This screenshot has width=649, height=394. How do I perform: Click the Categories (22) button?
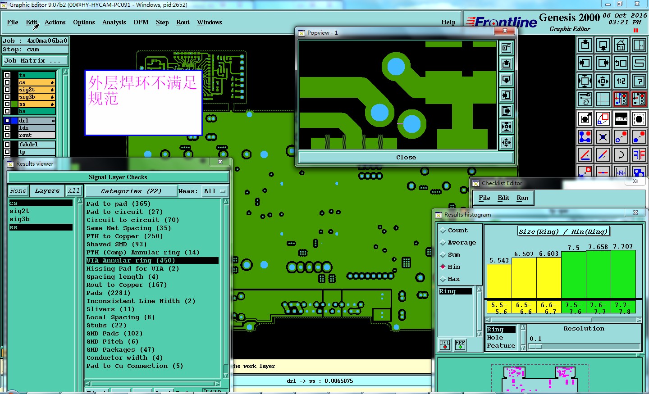[131, 191]
